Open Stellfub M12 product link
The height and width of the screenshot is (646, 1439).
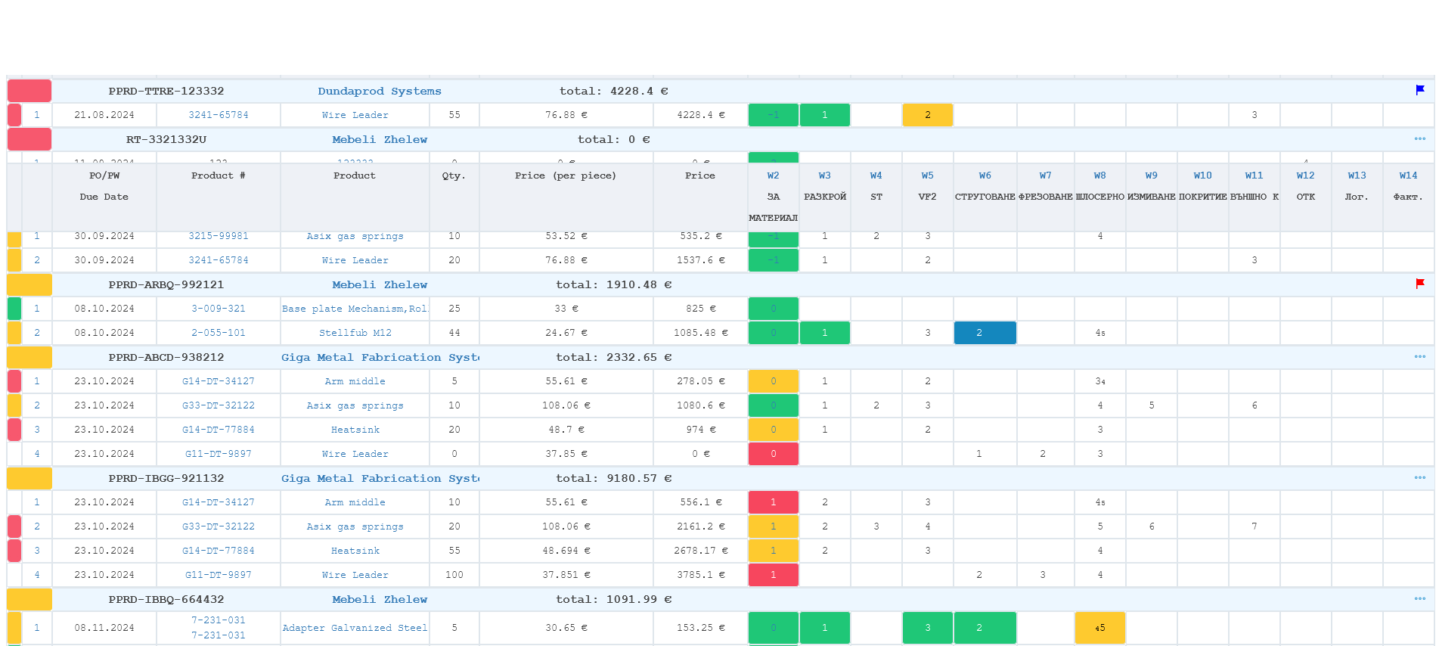(x=355, y=333)
